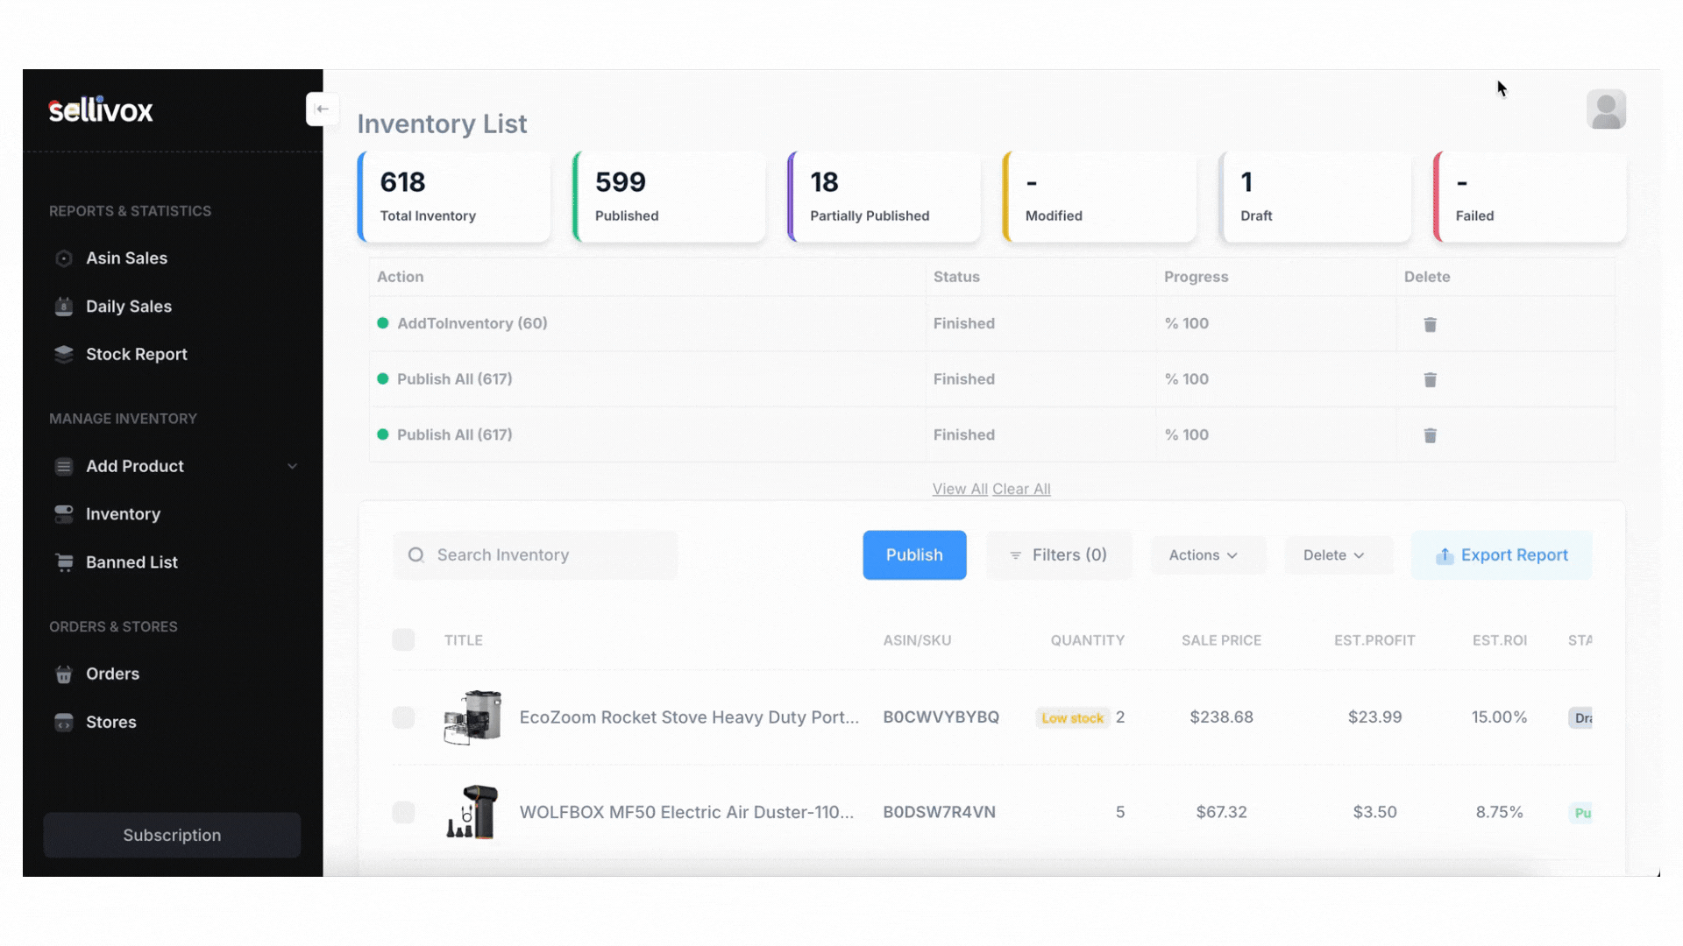1683x946 pixels.
Task: Click the Banned List cart icon
Action: (x=64, y=562)
